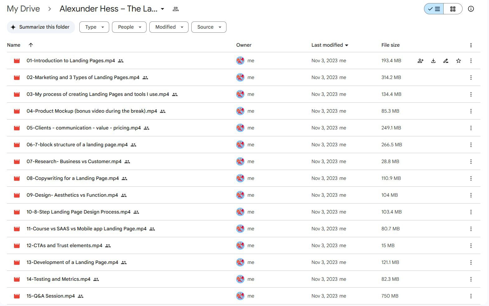Image resolution: width=489 pixels, height=306 pixels.
Task: Open the column header more options menu
Action: 471,45
